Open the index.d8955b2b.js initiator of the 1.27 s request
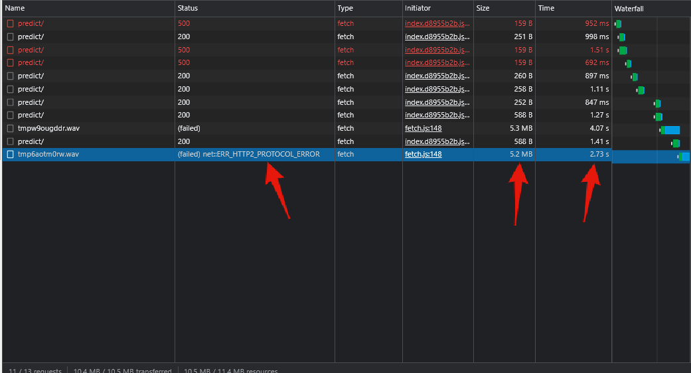This screenshot has height=373, width=691. point(437,115)
